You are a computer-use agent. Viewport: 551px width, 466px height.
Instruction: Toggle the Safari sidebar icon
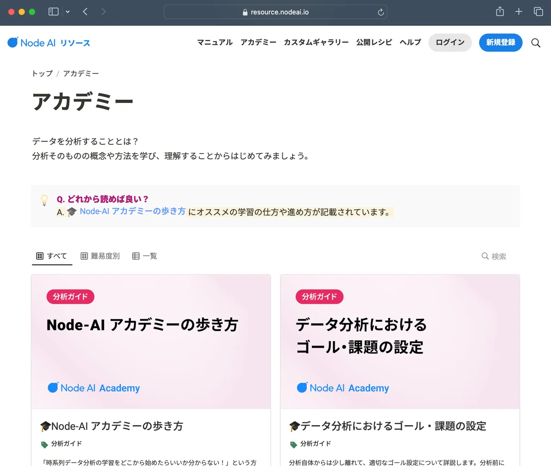54,11
